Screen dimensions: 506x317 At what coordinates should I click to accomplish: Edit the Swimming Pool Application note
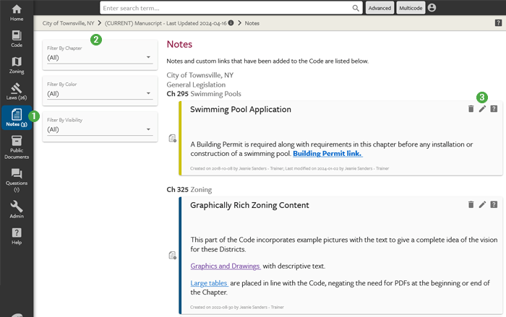(482, 109)
